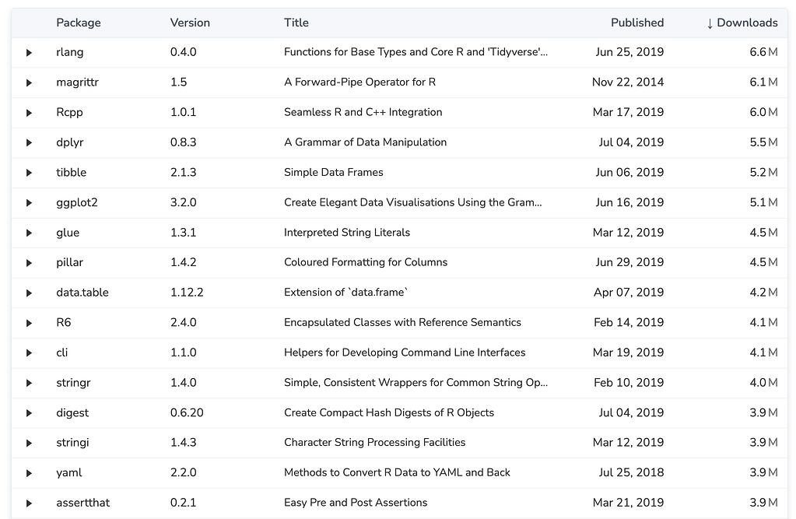Click the tibble package name cell
The width and height of the screenshot is (796, 519).
coord(72,173)
